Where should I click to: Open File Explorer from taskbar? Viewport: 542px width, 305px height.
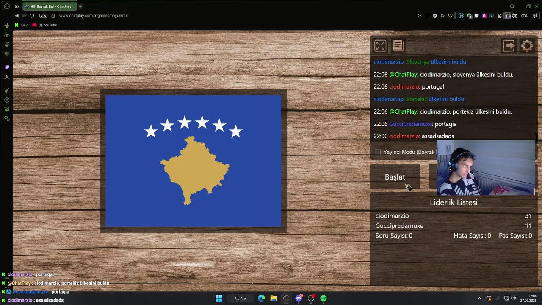click(274, 298)
